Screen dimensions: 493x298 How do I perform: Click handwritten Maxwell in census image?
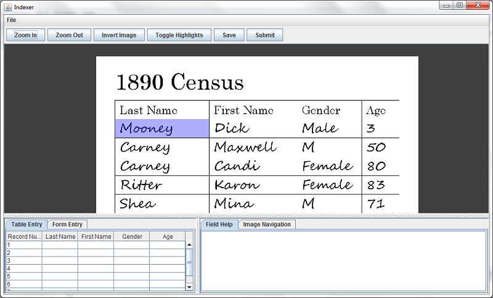[245, 147]
